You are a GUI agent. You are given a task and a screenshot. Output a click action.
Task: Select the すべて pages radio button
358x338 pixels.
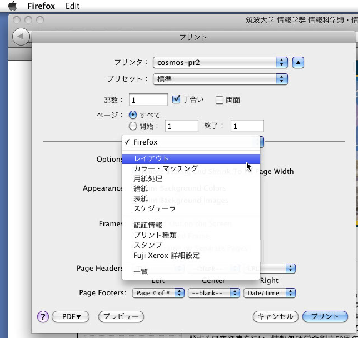(x=133, y=115)
